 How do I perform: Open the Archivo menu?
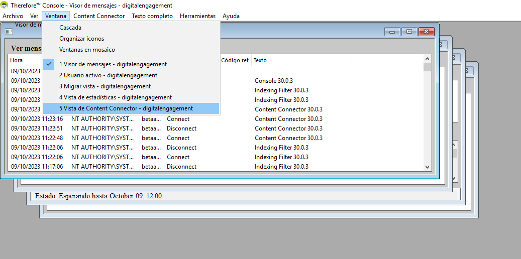point(13,16)
